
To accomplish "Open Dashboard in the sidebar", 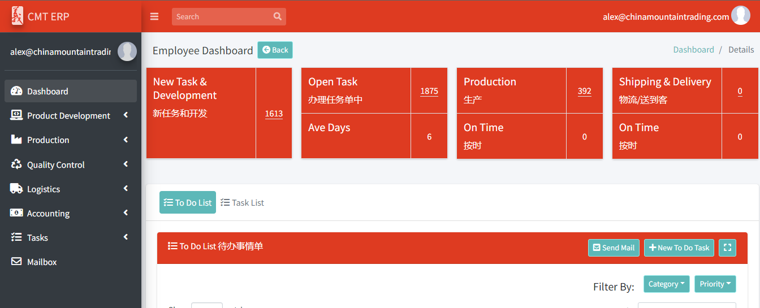I will point(71,91).
